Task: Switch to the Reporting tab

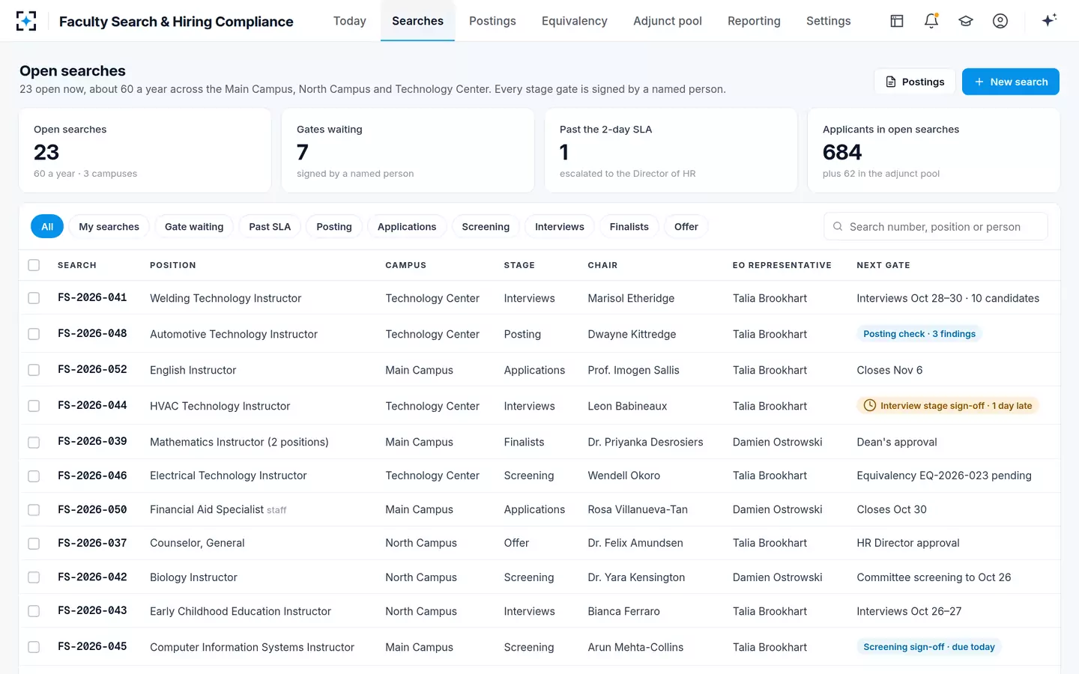Action: pyautogui.click(x=754, y=21)
